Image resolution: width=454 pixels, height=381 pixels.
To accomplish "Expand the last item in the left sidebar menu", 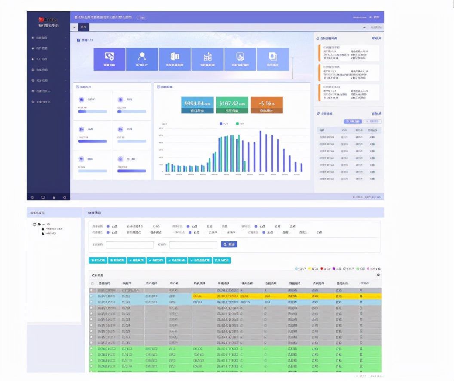I will (x=48, y=102).
